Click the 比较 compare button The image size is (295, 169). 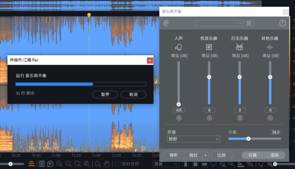click(x=222, y=155)
